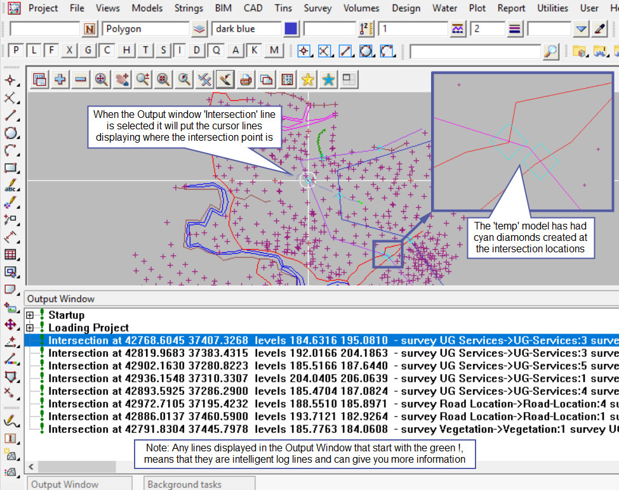
Task: Click the minus (remove model) view toolbar icon
Action: tap(81, 79)
